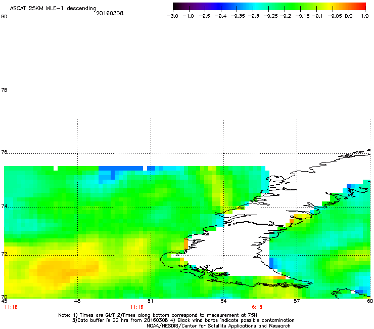Select the -0.05 color scale label
The width and height of the screenshot is (374, 329).
coord(335,16)
